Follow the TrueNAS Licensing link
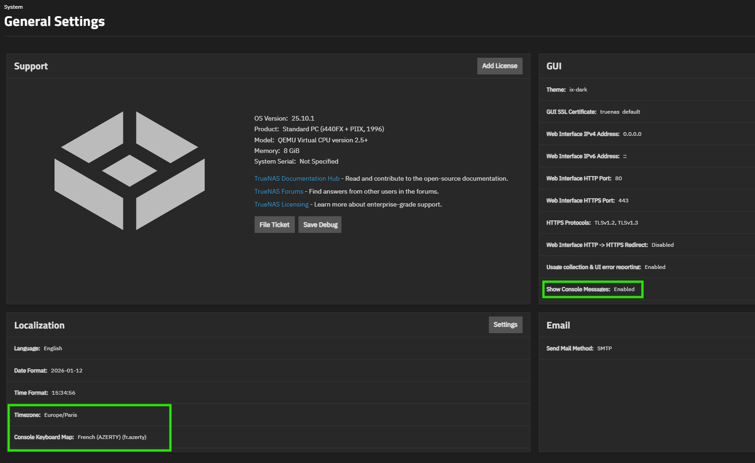This screenshot has height=463, width=755. tap(281, 205)
